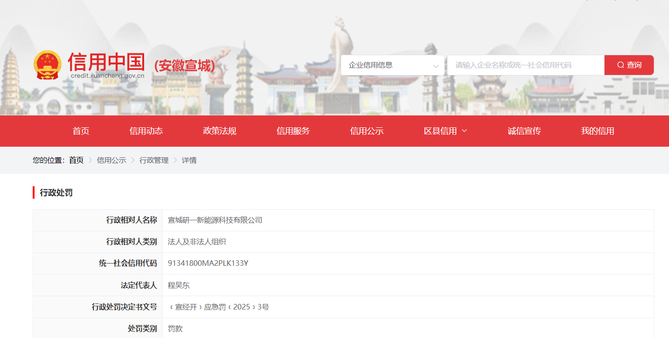Click the 信用公示 breadcrumb link
The height and width of the screenshot is (338, 669).
(x=111, y=160)
